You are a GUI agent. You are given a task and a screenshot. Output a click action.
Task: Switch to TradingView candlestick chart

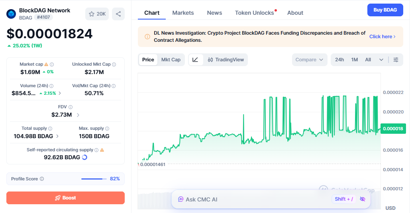pyautogui.click(x=226, y=60)
